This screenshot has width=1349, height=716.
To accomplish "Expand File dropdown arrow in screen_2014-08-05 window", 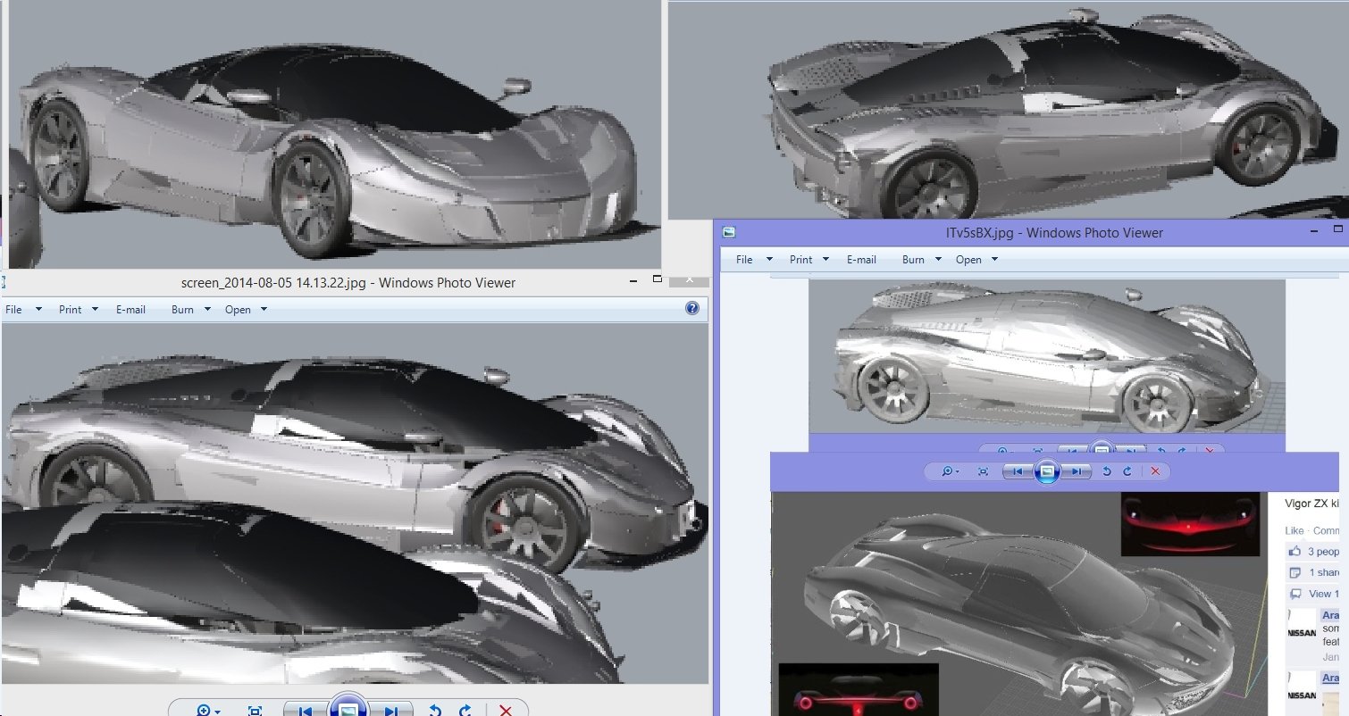I will 38,310.
